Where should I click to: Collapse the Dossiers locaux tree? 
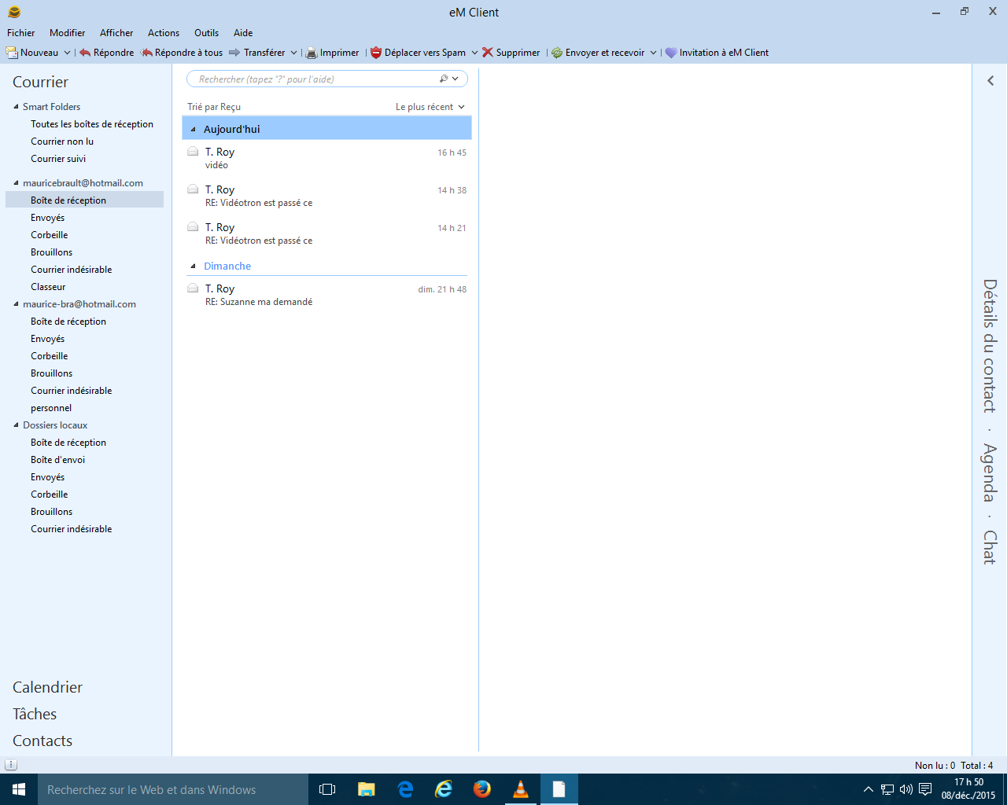pyautogui.click(x=16, y=425)
